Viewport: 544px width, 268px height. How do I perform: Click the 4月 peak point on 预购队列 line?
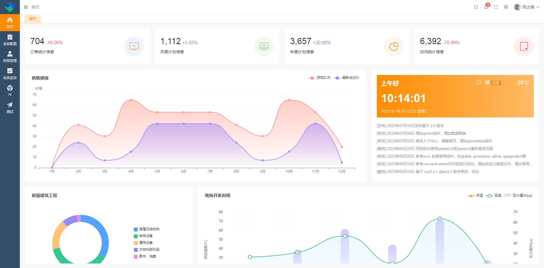pyautogui.click(x=131, y=100)
